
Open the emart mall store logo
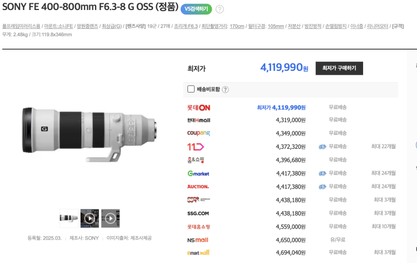(198, 252)
